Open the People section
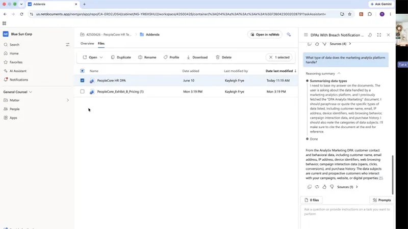Screen dimensions: 408x229 tap(15, 109)
